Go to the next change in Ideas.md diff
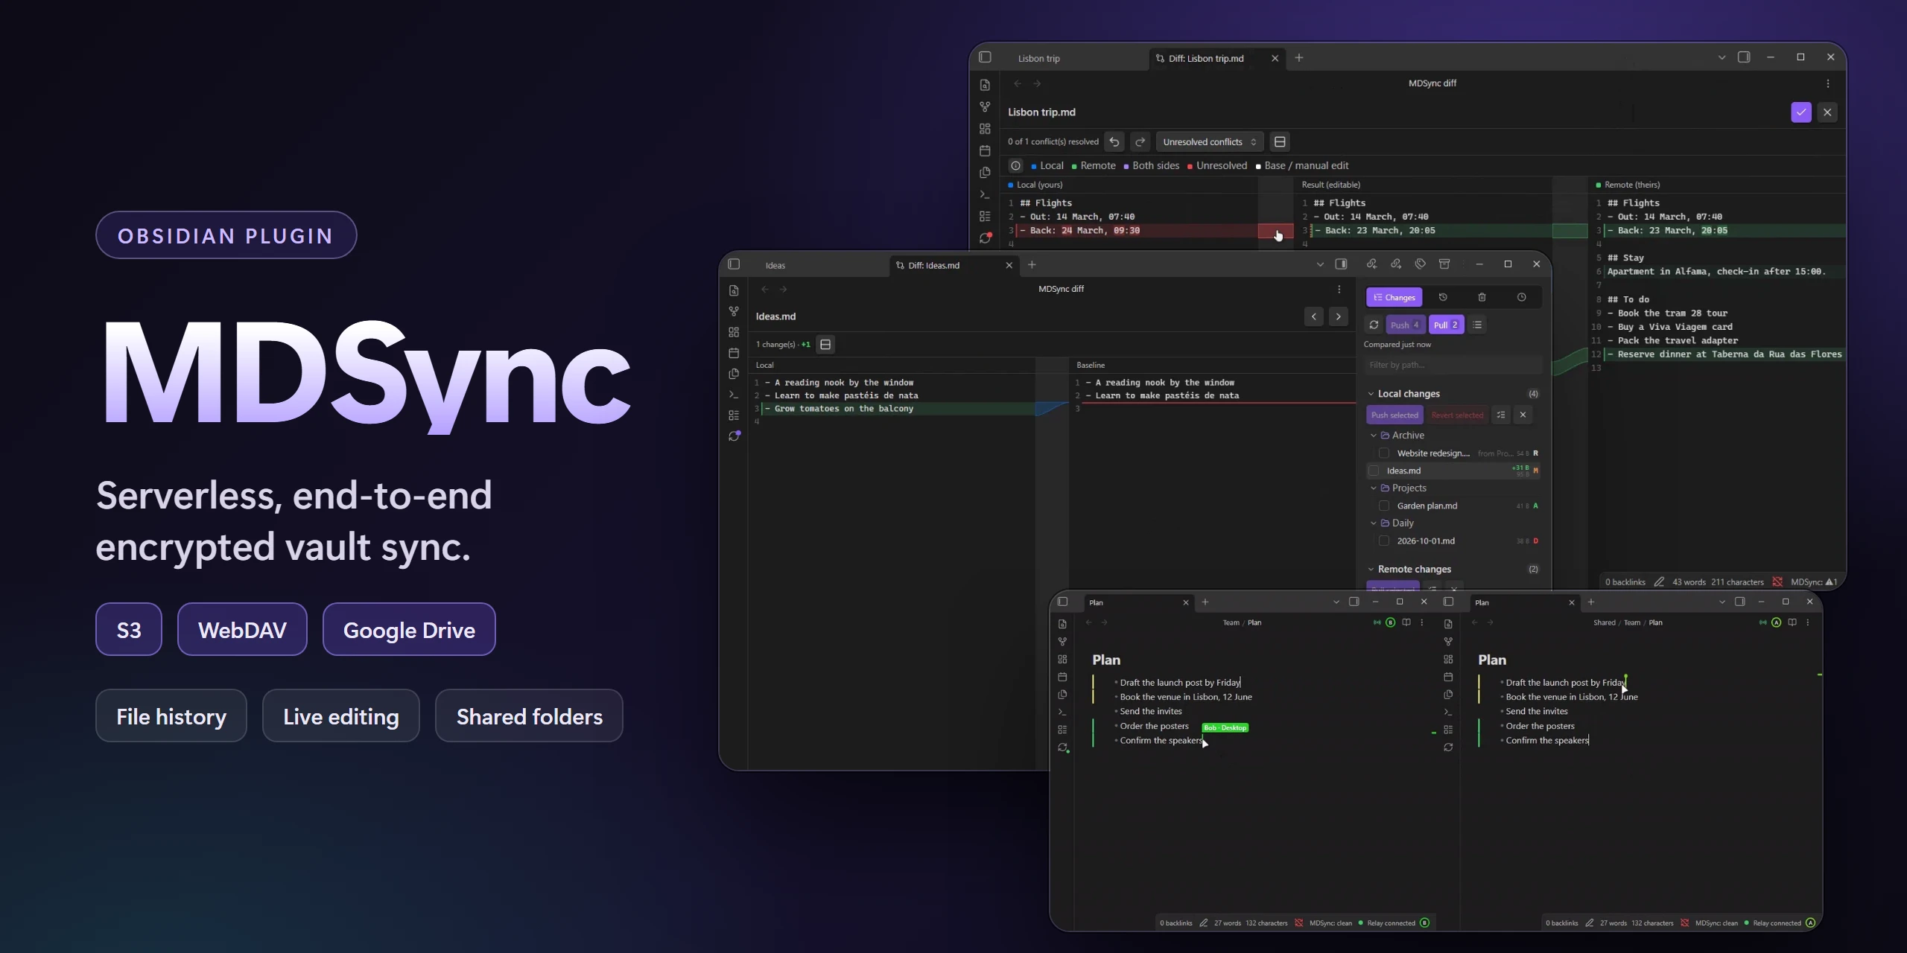Screen dimensions: 1907x953 1339,316
